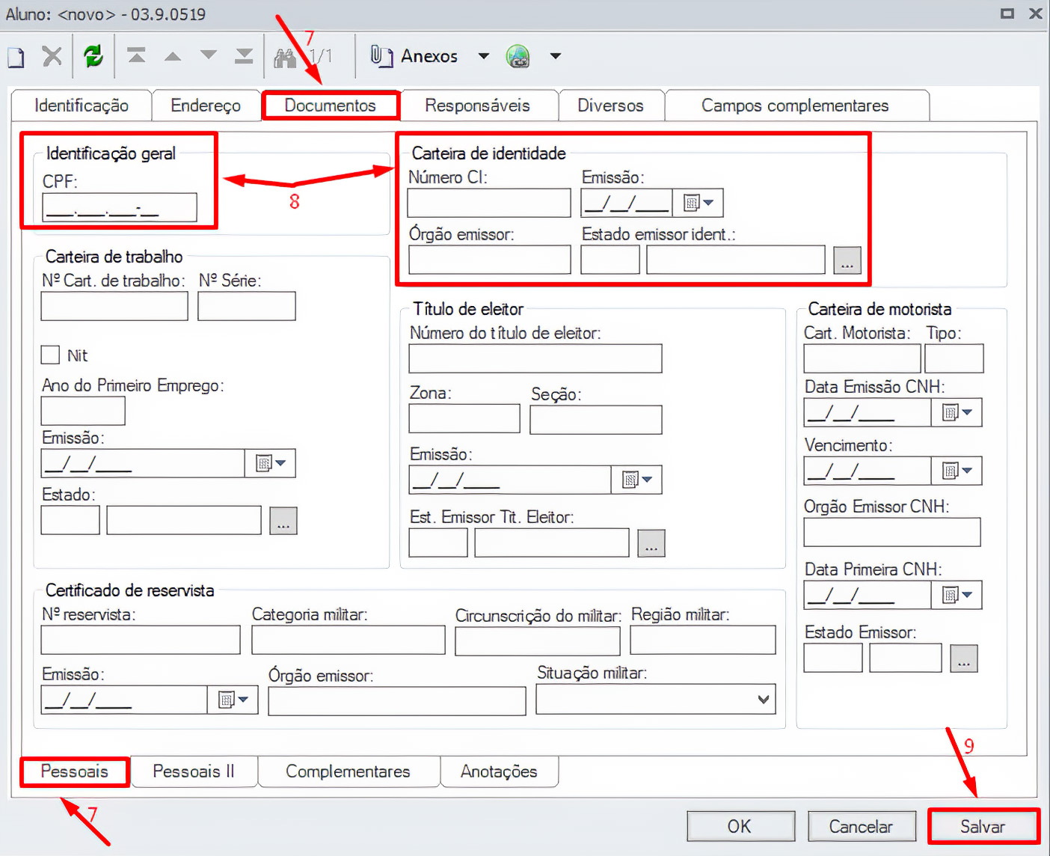The width and height of the screenshot is (1050, 856).
Task: Open Vencimento date picker dropdown
Action: coord(957,471)
